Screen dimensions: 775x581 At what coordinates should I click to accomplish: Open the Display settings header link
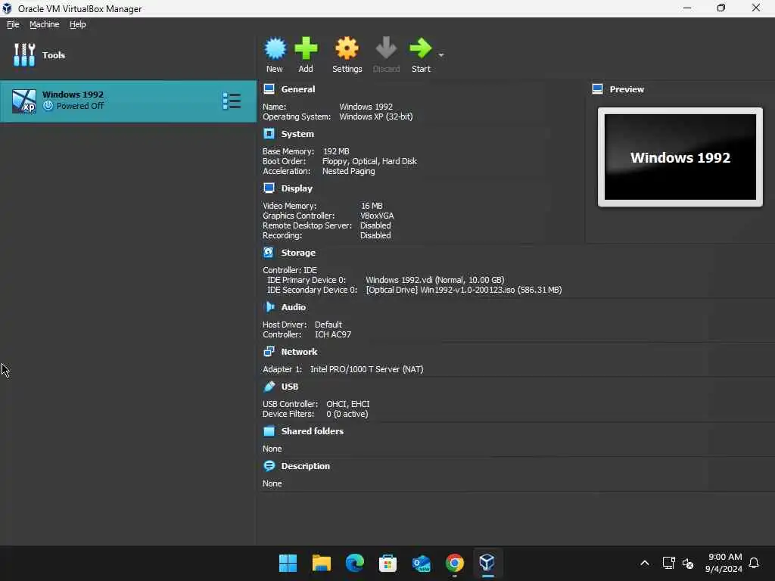click(297, 188)
